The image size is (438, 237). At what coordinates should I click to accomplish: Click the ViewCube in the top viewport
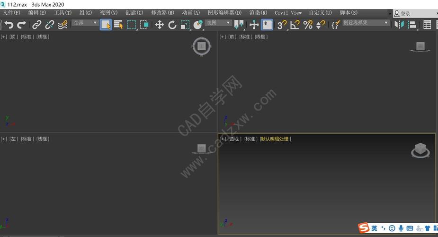pyautogui.click(x=201, y=46)
